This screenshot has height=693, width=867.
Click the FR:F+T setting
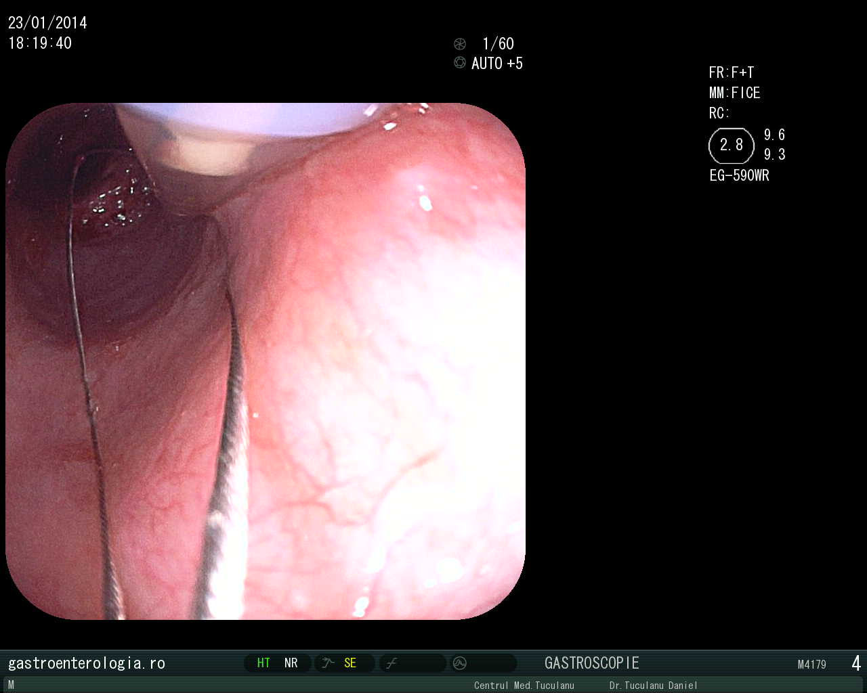pyautogui.click(x=732, y=72)
